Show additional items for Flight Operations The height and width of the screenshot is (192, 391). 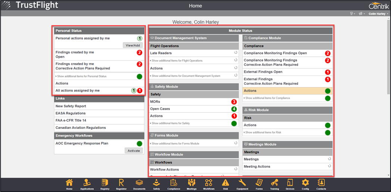[x=177, y=61]
